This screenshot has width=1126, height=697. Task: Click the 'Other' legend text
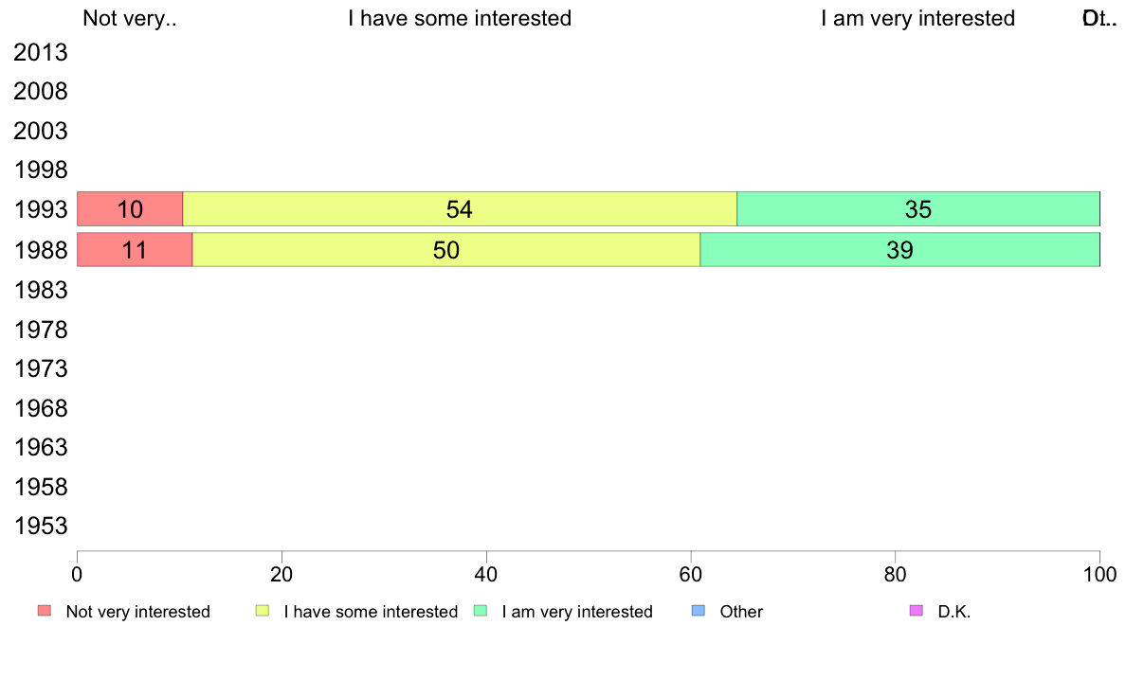(741, 612)
